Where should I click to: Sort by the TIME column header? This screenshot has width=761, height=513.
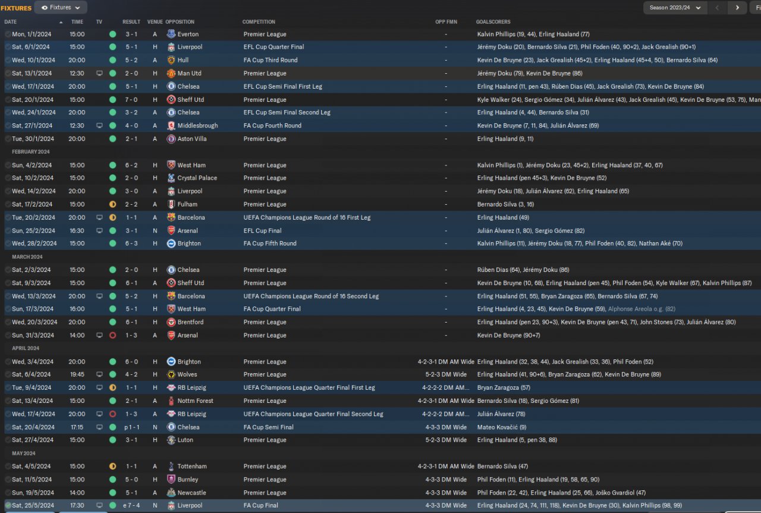(x=77, y=22)
